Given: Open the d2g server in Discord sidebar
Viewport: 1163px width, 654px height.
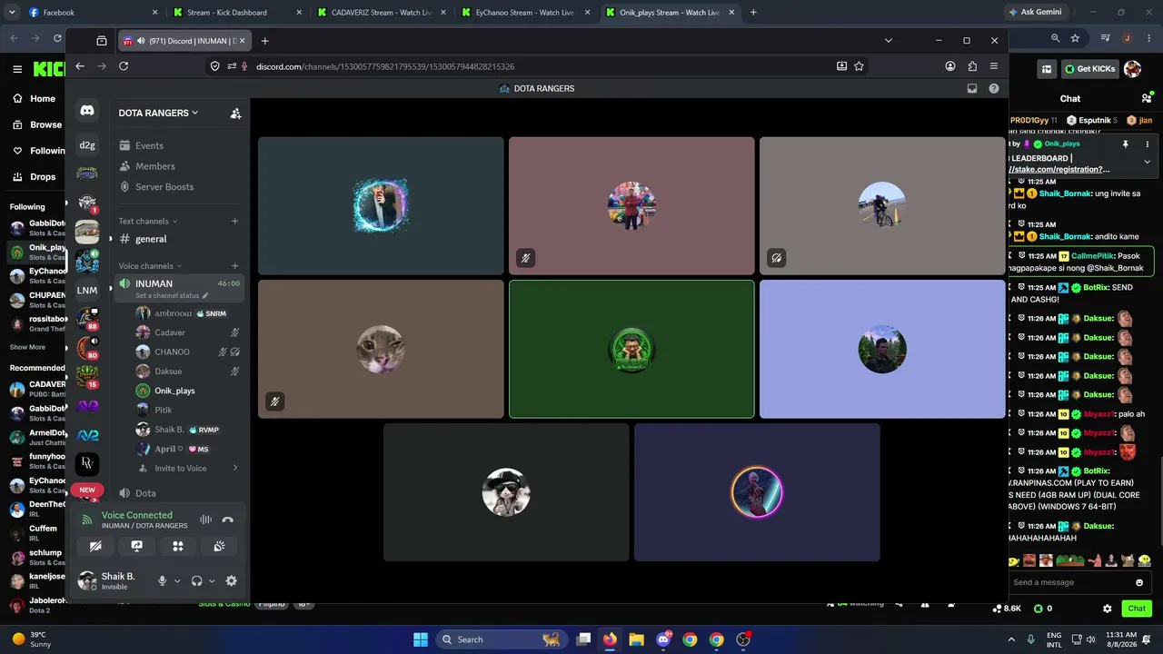Looking at the screenshot, I should [87, 145].
